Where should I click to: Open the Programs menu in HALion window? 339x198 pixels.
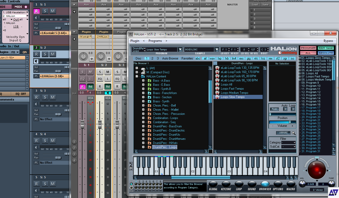point(155,41)
